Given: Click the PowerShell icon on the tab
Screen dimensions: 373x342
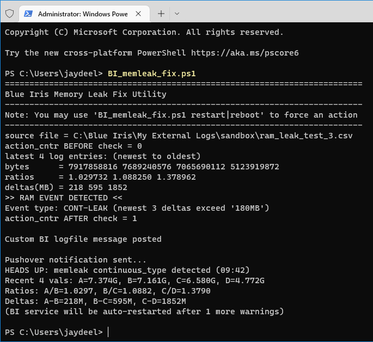Looking at the screenshot, I should point(28,14).
